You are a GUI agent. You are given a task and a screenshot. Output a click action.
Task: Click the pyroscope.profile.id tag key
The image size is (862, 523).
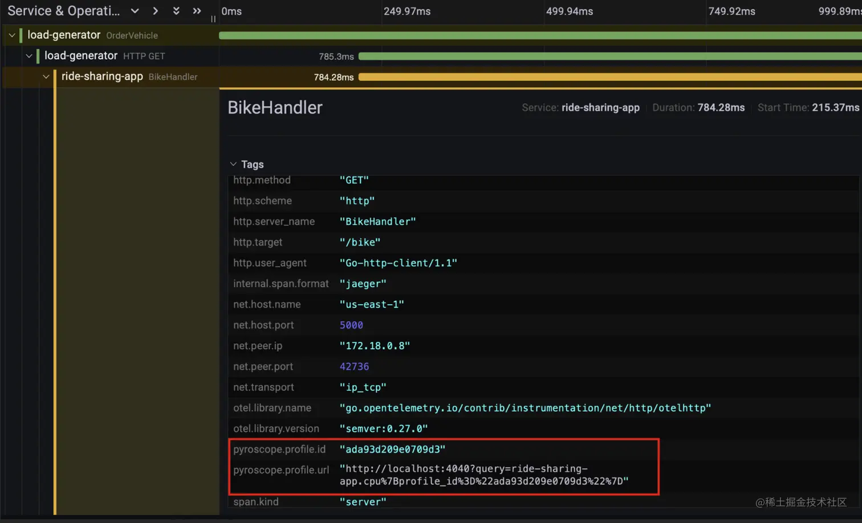pos(279,450)
